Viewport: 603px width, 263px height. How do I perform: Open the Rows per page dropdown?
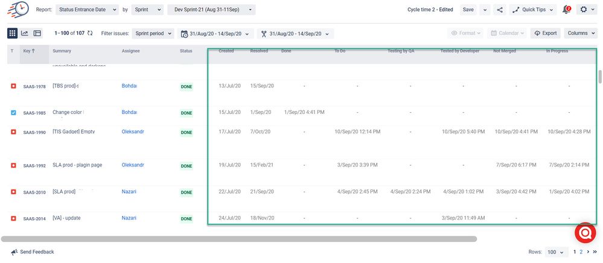click(x=557, y=252)
